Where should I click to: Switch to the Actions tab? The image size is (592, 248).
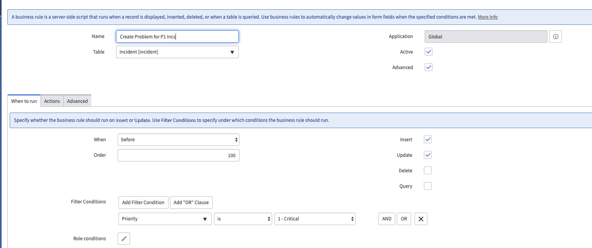(52, 101)
